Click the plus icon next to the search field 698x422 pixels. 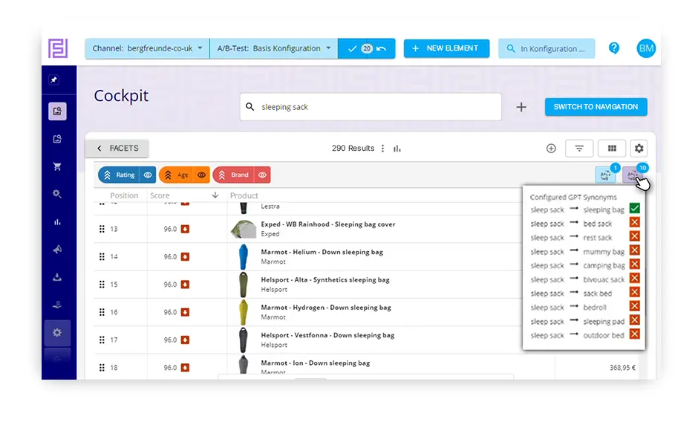(521, 107)
